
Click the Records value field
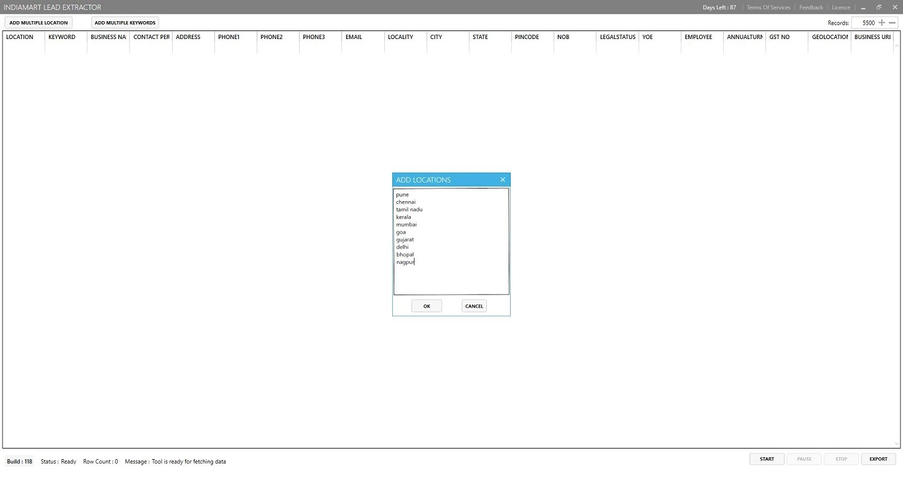864,22
